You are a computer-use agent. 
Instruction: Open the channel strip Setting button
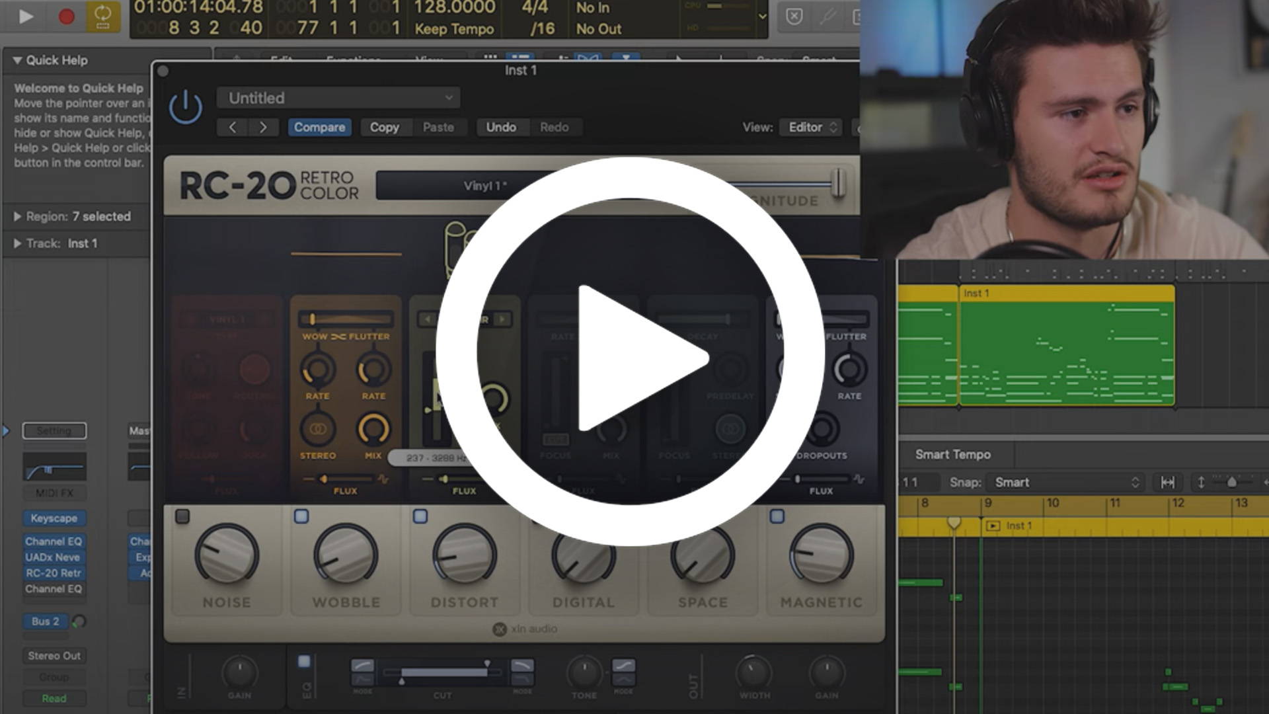pyautogui.click(x=54, y=430)
